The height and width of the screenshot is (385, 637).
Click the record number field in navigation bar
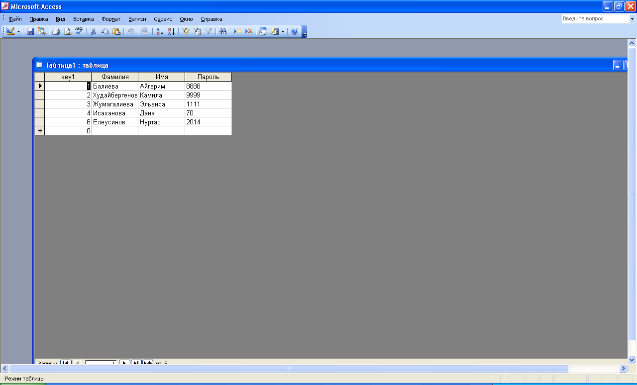(x=101, y=363)
